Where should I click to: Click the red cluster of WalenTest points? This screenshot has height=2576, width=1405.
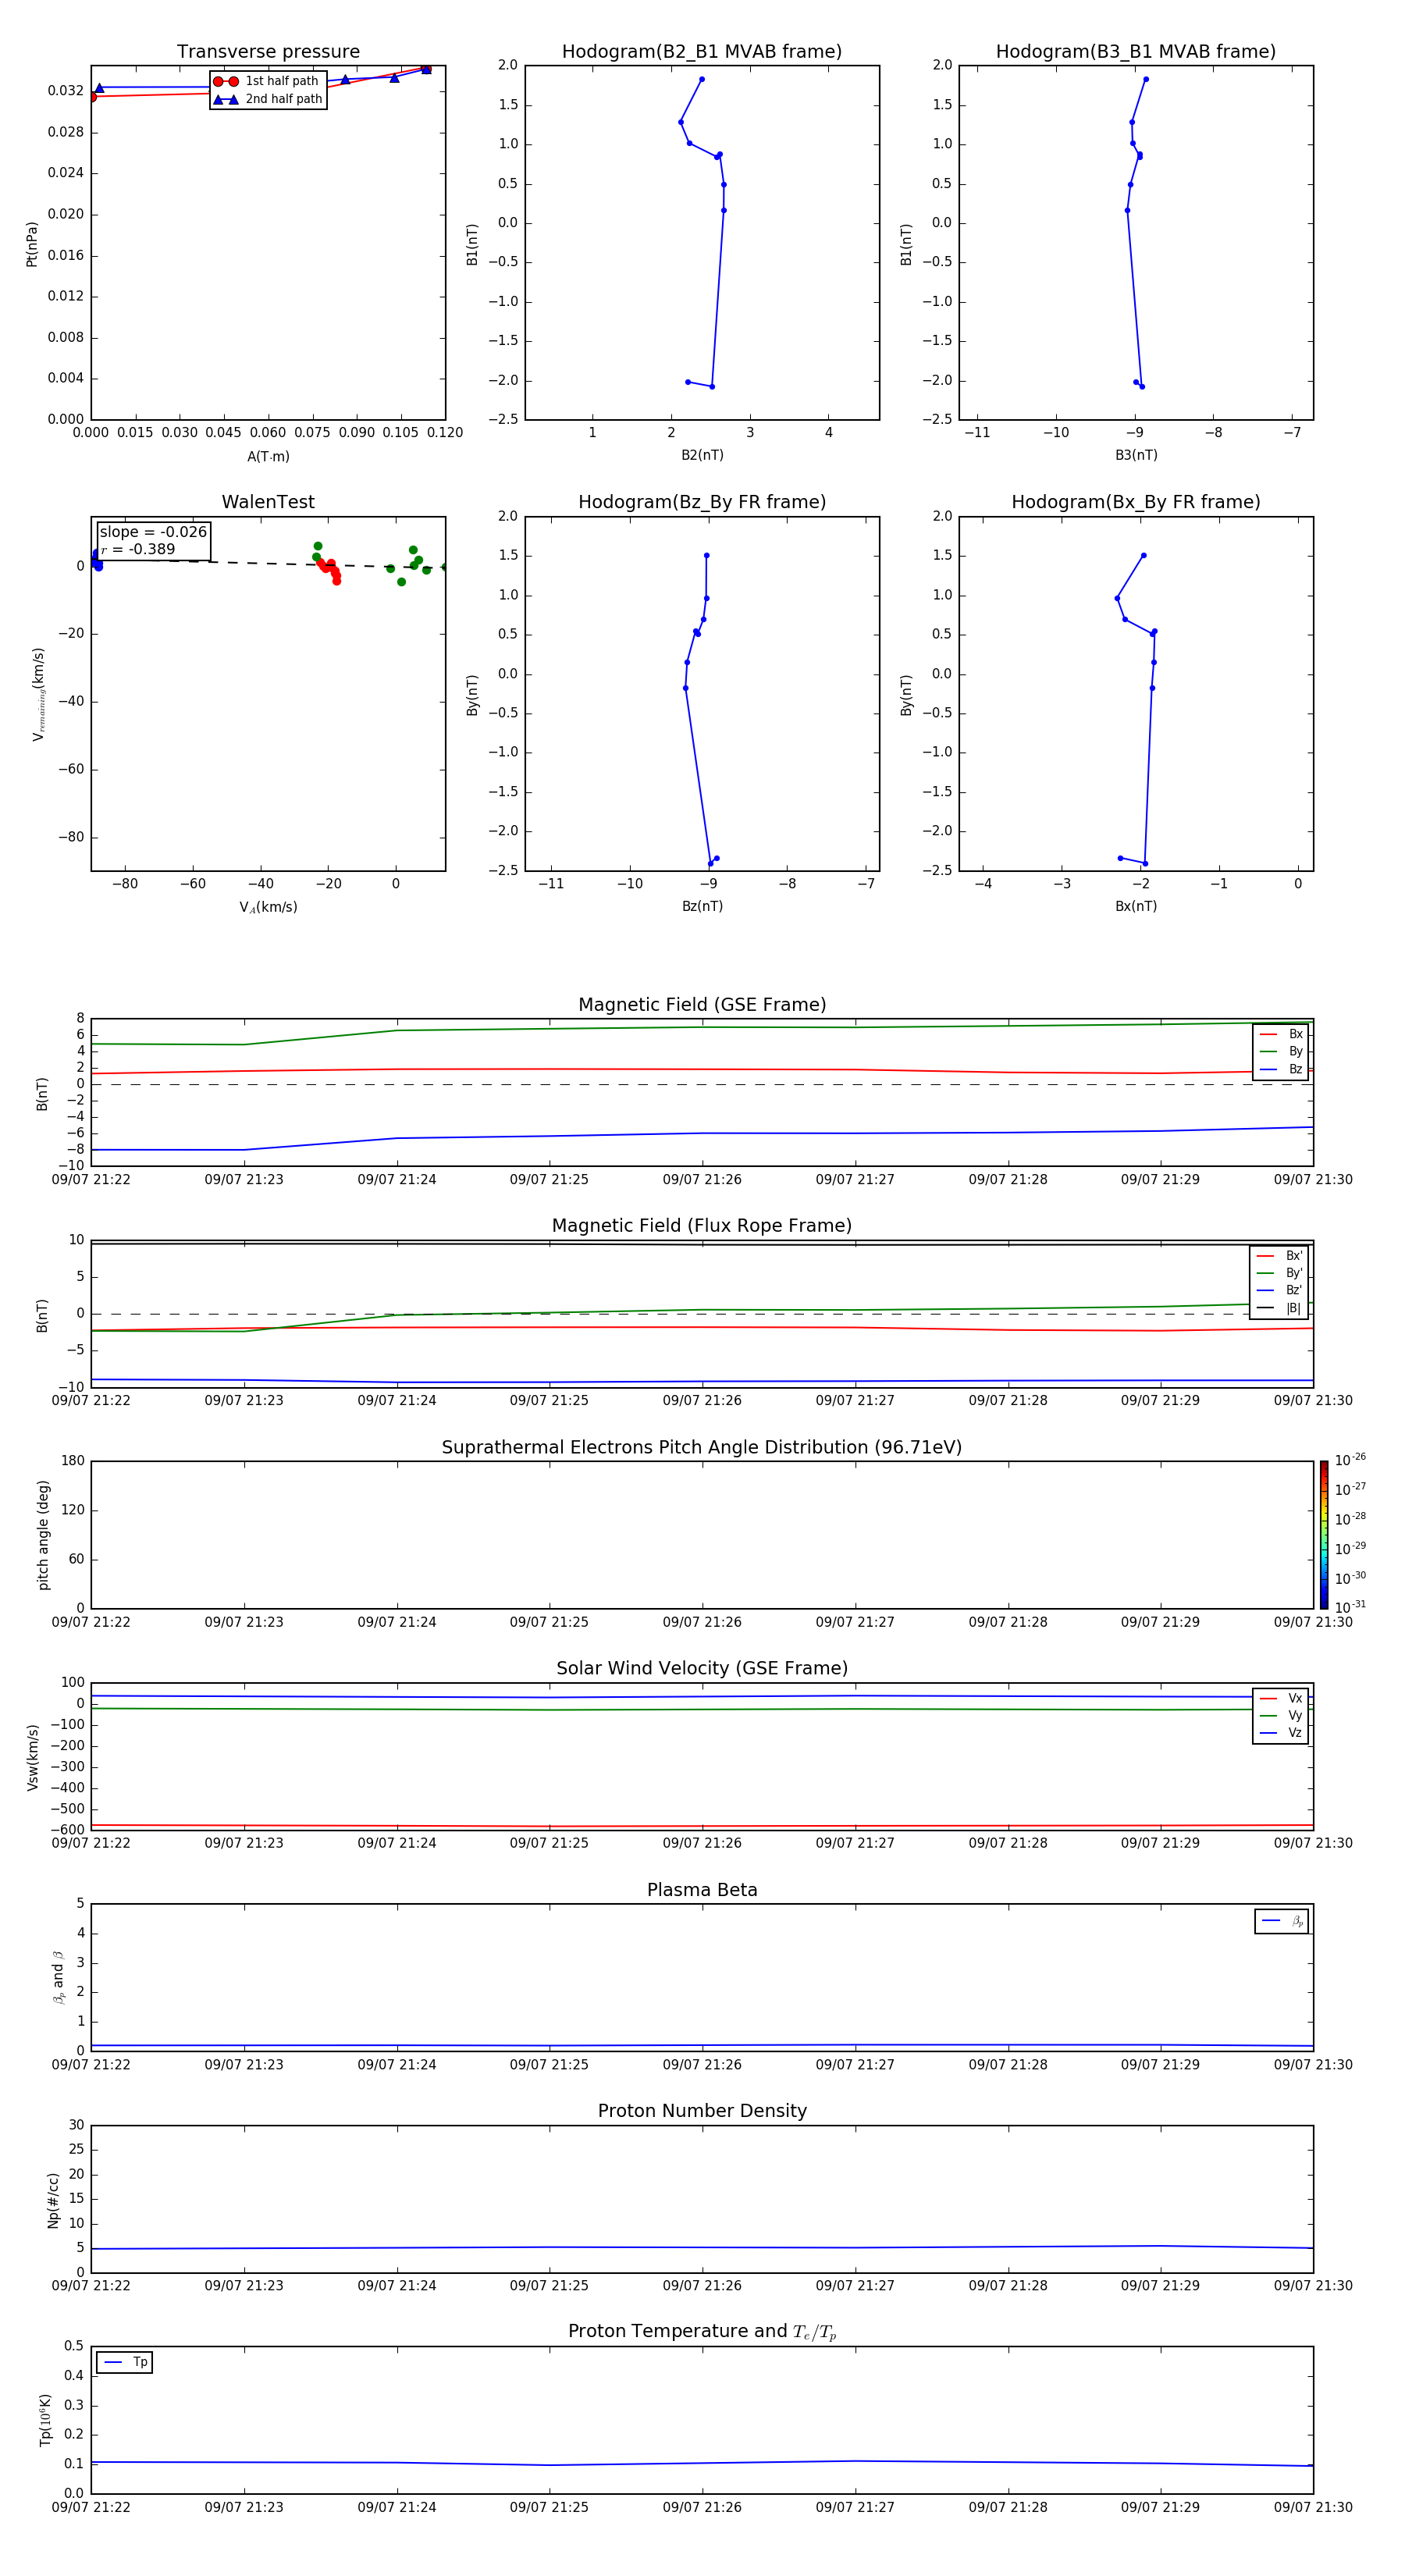point(328,570)
